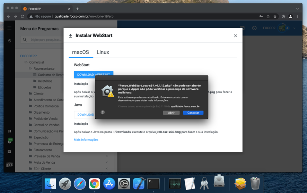The height and width of the screenshot is (193, 307).
Task: Bookmark this page with star icon
Action: tap(275, 16)
